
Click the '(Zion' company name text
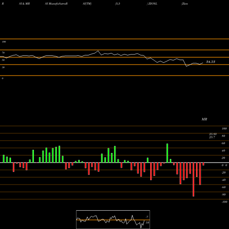click(x=185, y=4)
